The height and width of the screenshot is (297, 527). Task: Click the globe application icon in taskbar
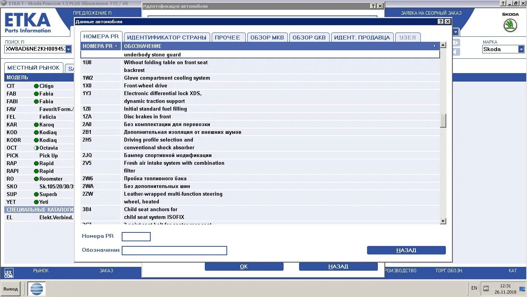(x=36, y=289)
